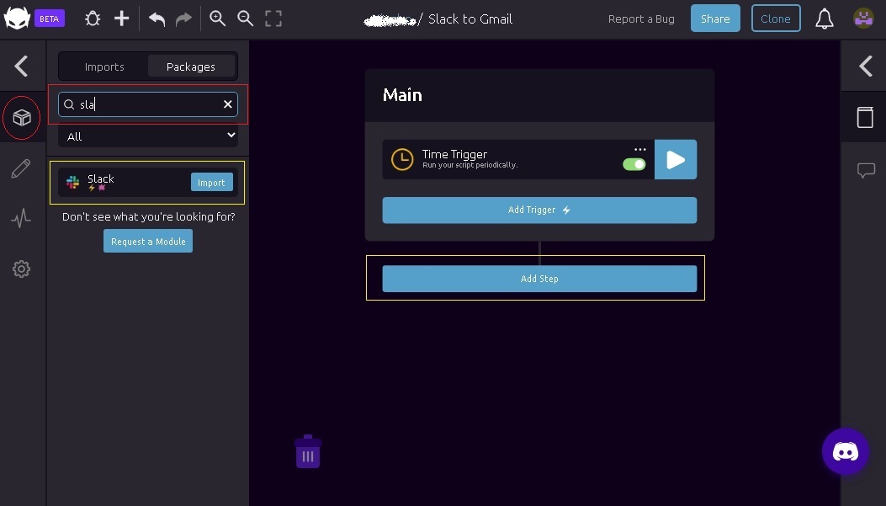This screenshot has width=886, height=506.
Task: Click Request a Module button
Action: click(x=148, y=242)
